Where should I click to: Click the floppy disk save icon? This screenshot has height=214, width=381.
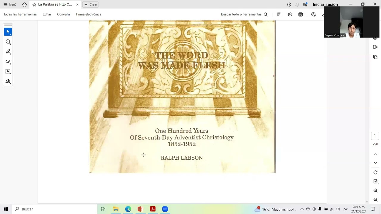279,14
